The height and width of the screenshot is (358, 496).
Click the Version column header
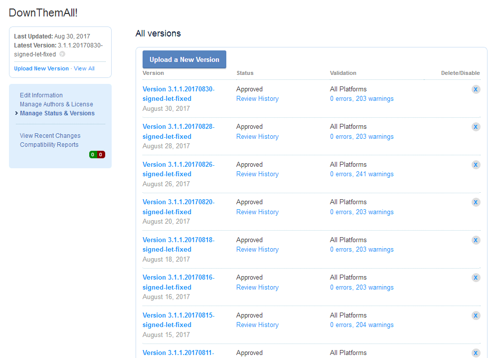(x=153, y=73)
